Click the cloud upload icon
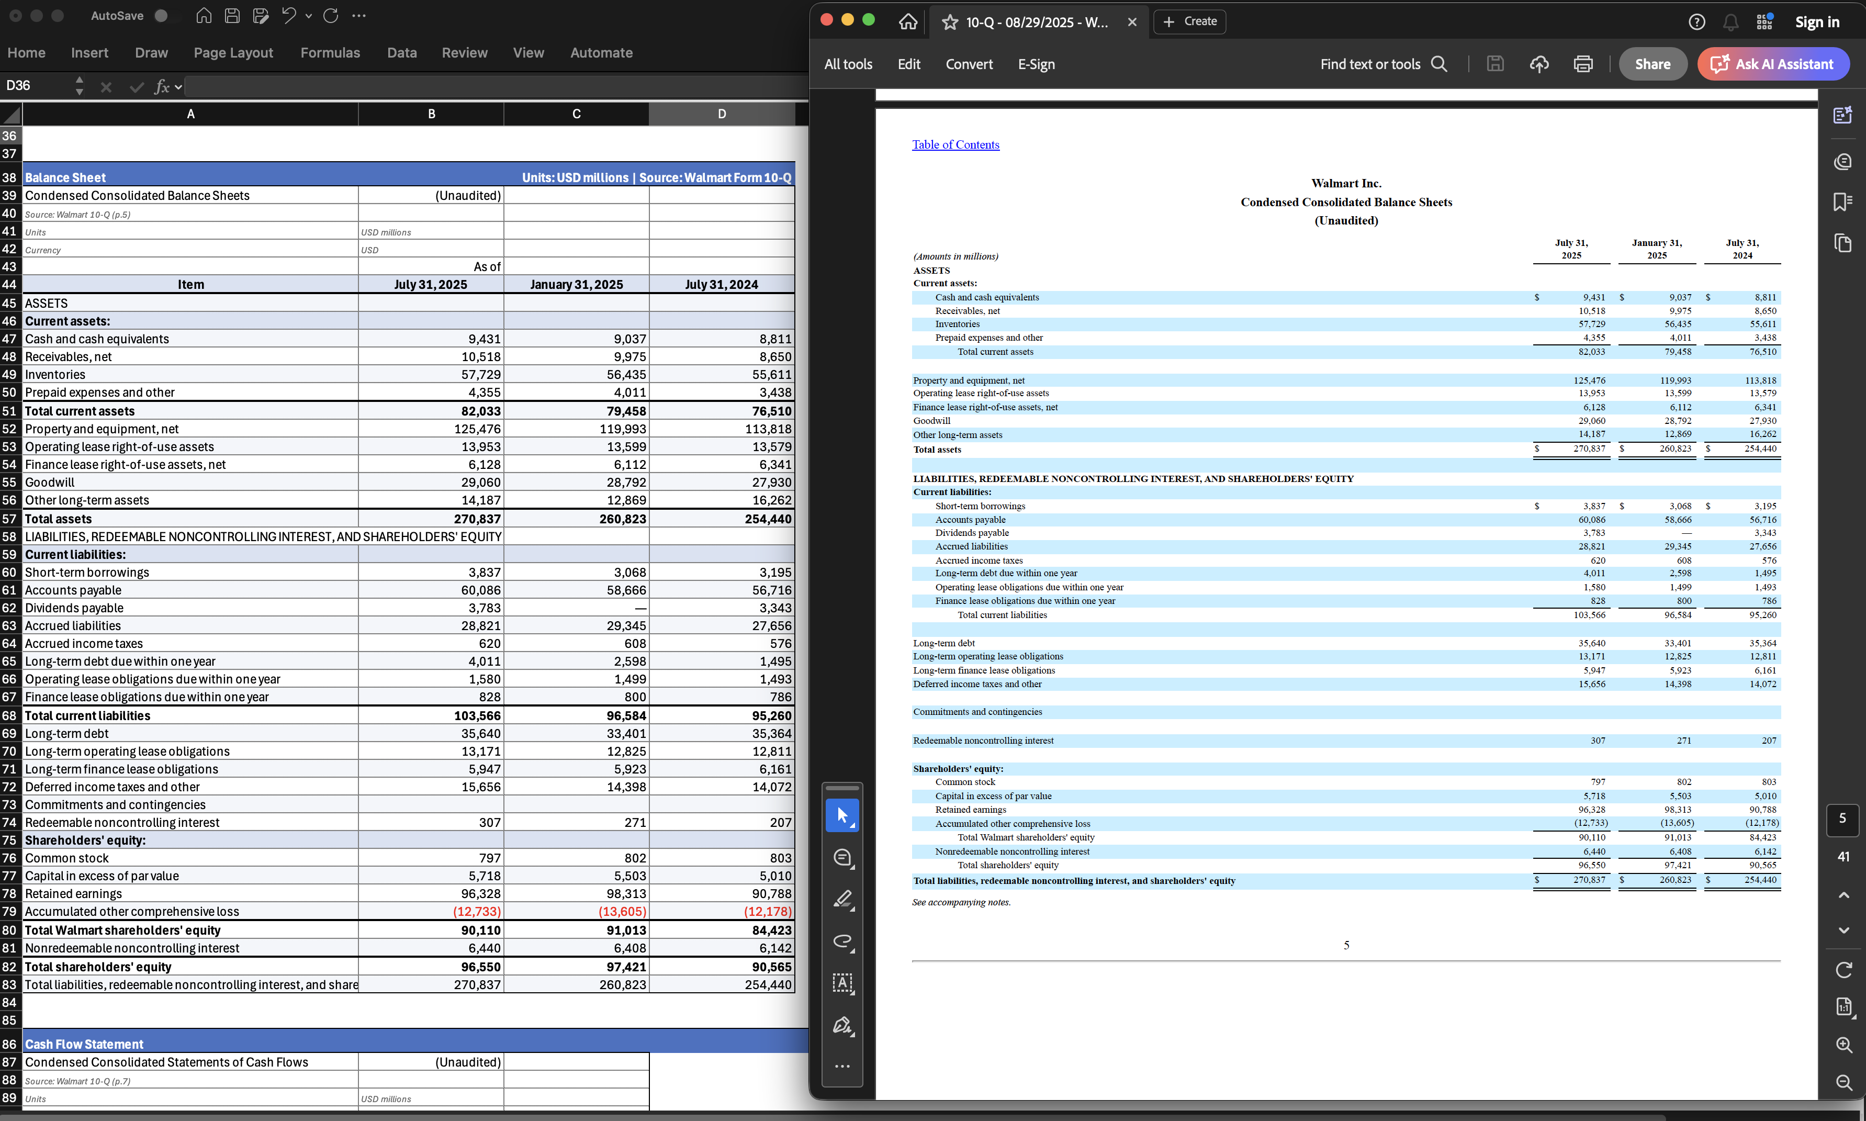Screen dimensions: 1866x1121 coord(1539,64)
